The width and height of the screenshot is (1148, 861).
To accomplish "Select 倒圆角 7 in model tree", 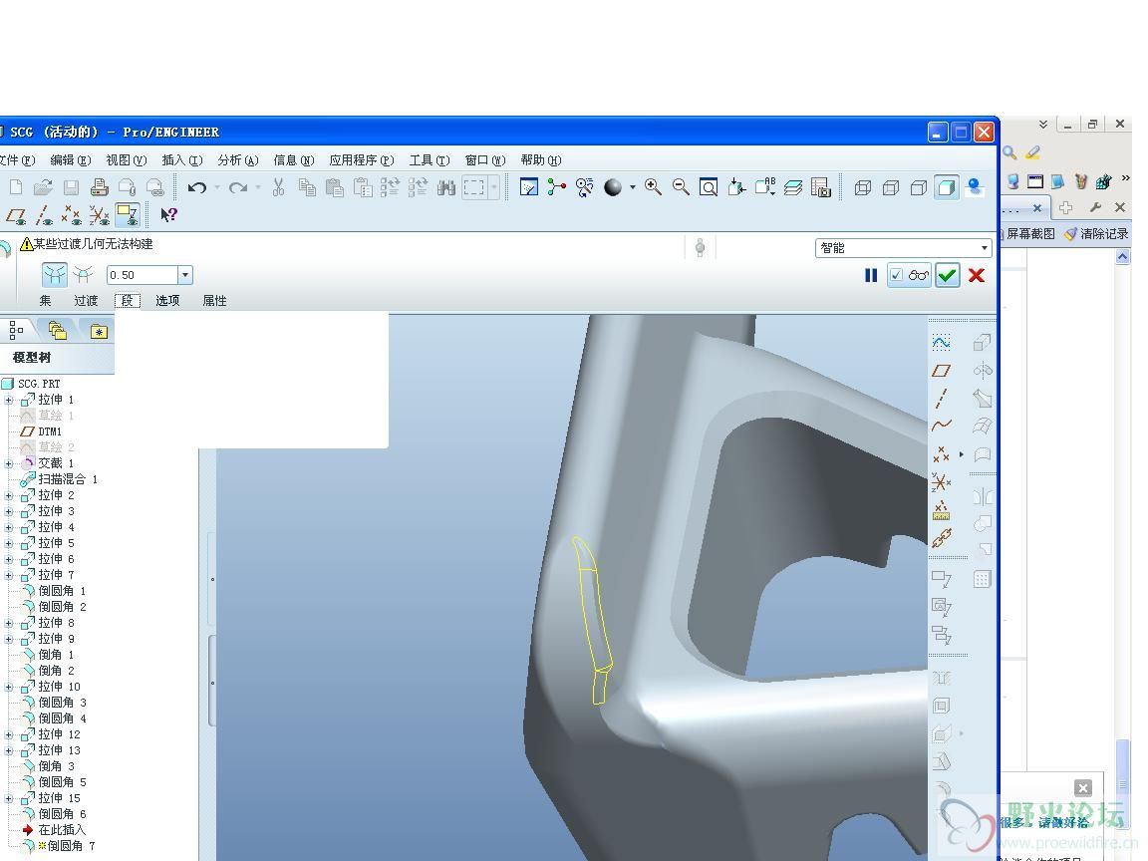I will click(x=71, y=846).
